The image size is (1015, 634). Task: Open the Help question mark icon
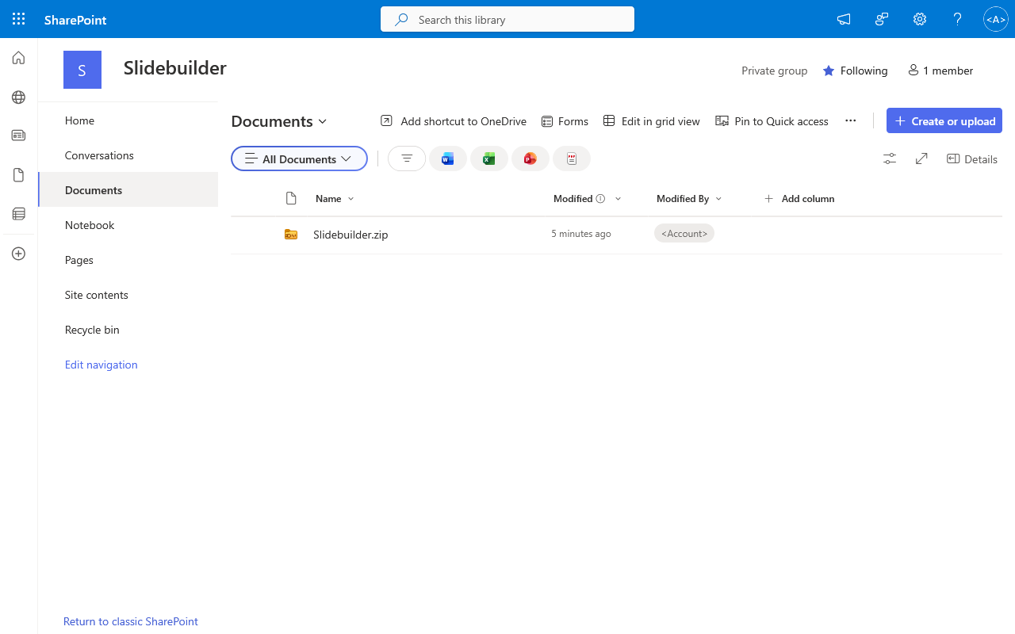(x=958, y=20)
